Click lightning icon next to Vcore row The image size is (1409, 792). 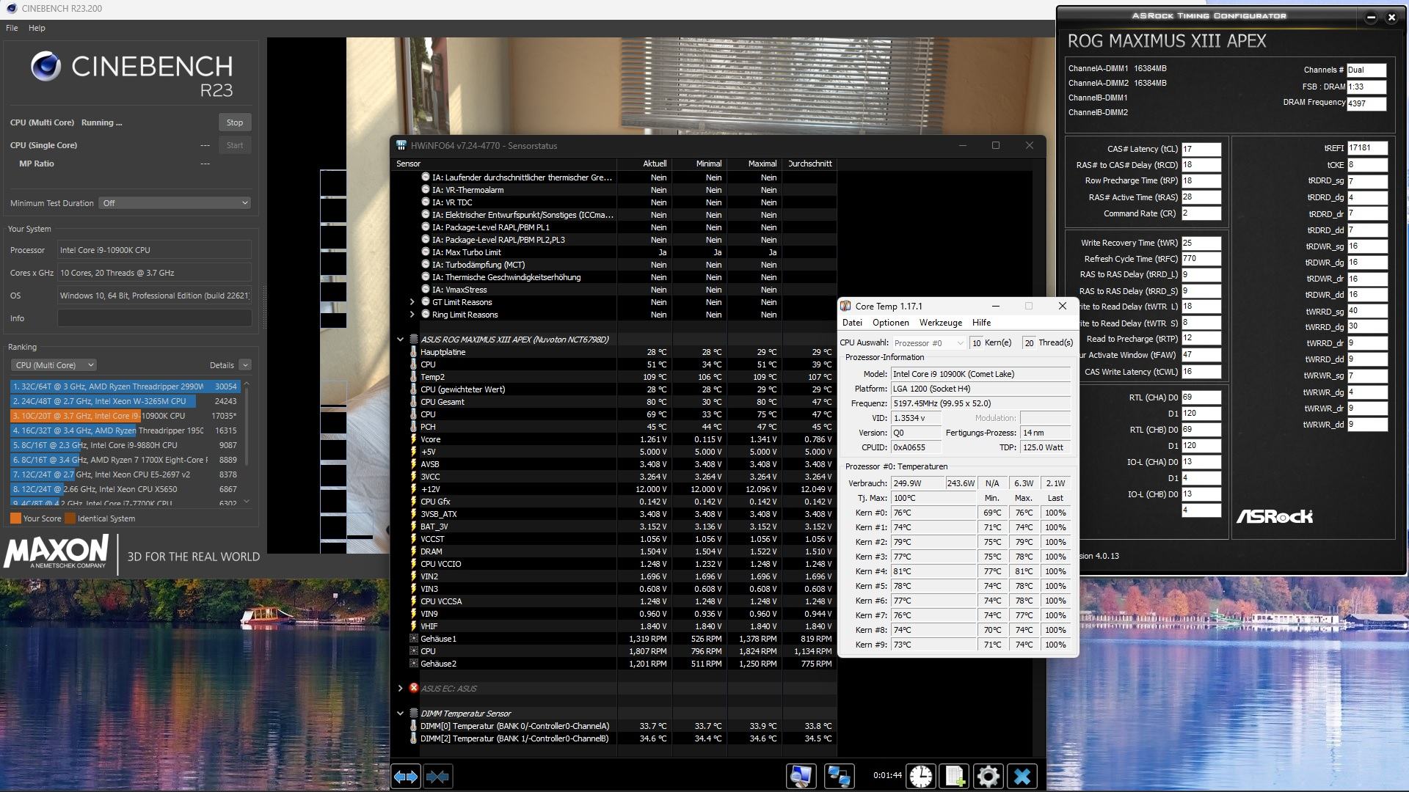pos(414,439)
